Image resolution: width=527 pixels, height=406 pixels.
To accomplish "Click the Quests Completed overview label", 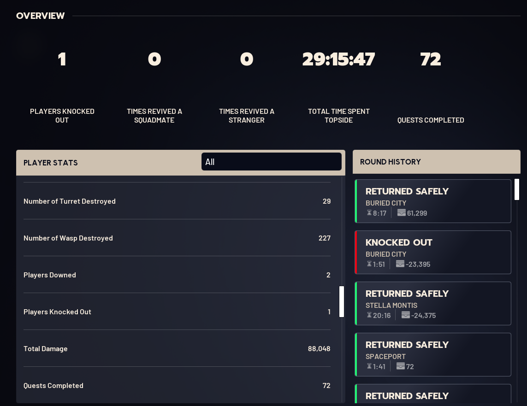I will point(431,120).
